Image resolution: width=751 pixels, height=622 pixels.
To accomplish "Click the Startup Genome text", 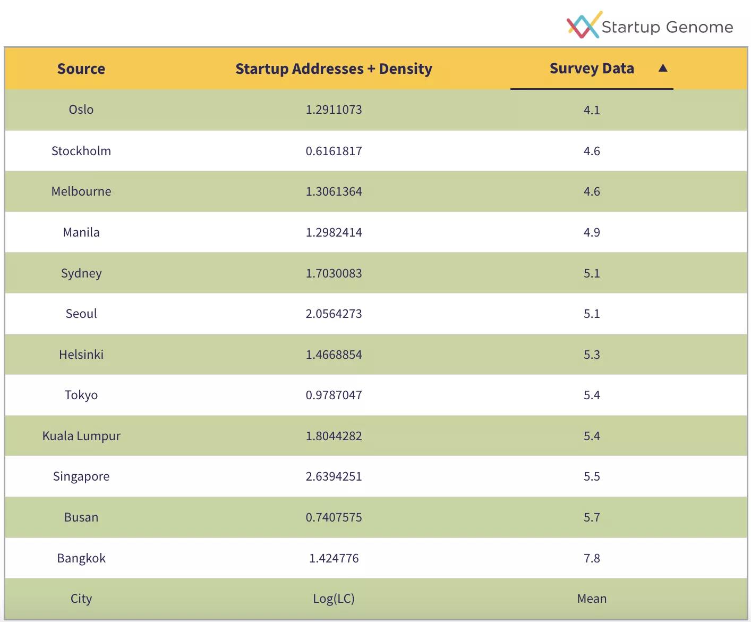I will click(667, 27).
